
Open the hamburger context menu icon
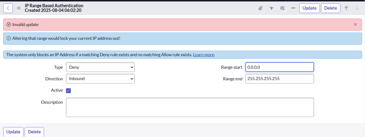[19, 8]
